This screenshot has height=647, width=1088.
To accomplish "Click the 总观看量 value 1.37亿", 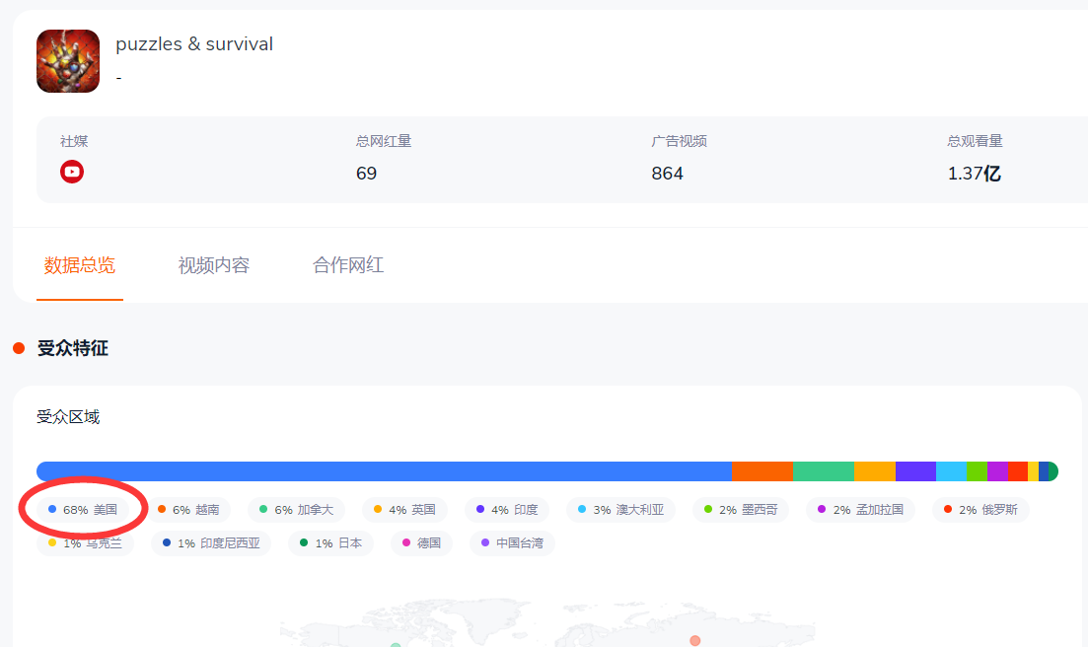I will pos(975,174).
